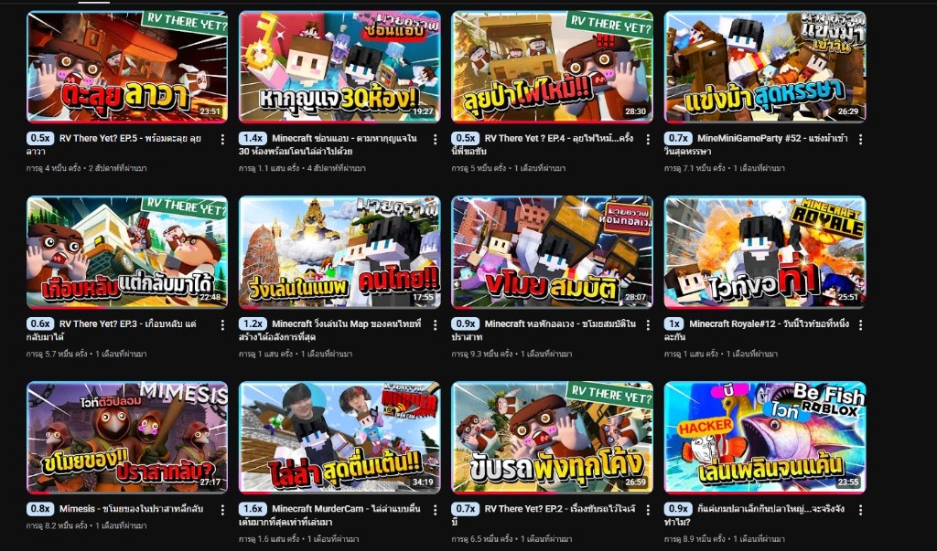The height and width of the screenshot is (551, 937).
Task: Play the Minecraft Royale explosion thumbnail
Action: [x=765, y=252]
